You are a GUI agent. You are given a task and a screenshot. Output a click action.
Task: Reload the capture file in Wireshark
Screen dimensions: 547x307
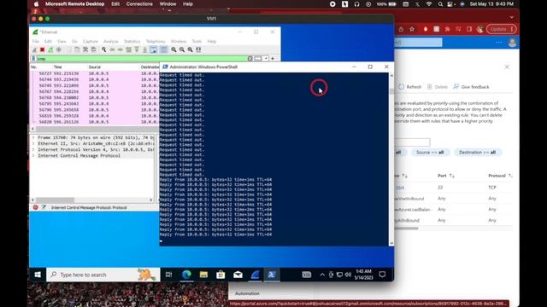coord(93,49)
